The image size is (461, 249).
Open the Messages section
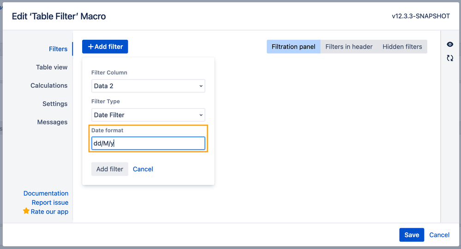click(52, 122)
